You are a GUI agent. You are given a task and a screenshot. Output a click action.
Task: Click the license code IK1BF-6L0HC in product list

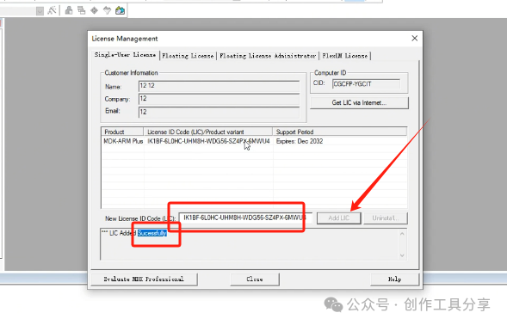tap(208, 141)
